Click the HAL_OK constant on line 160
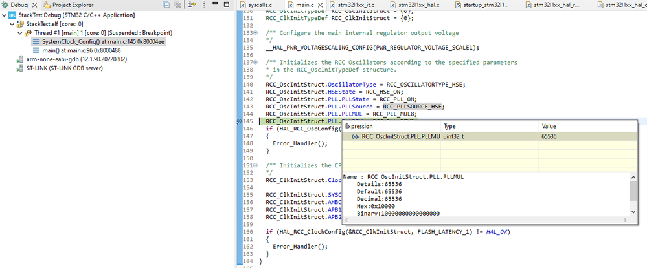The image size is (647, 268). pos(497,232)
